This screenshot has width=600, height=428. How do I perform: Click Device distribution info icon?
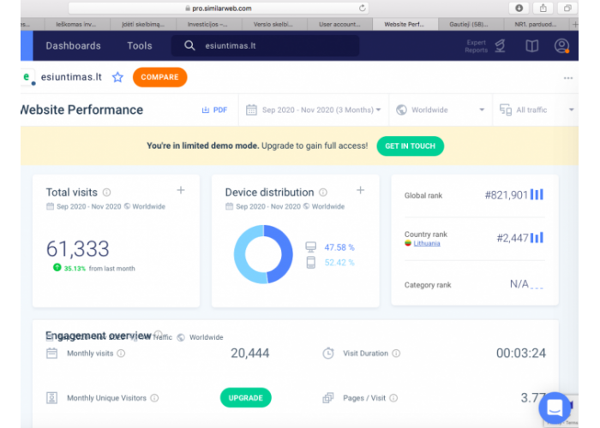tap(323, 193)
